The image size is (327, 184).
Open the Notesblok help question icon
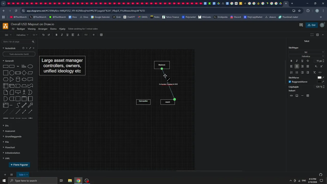click(23, 48)
